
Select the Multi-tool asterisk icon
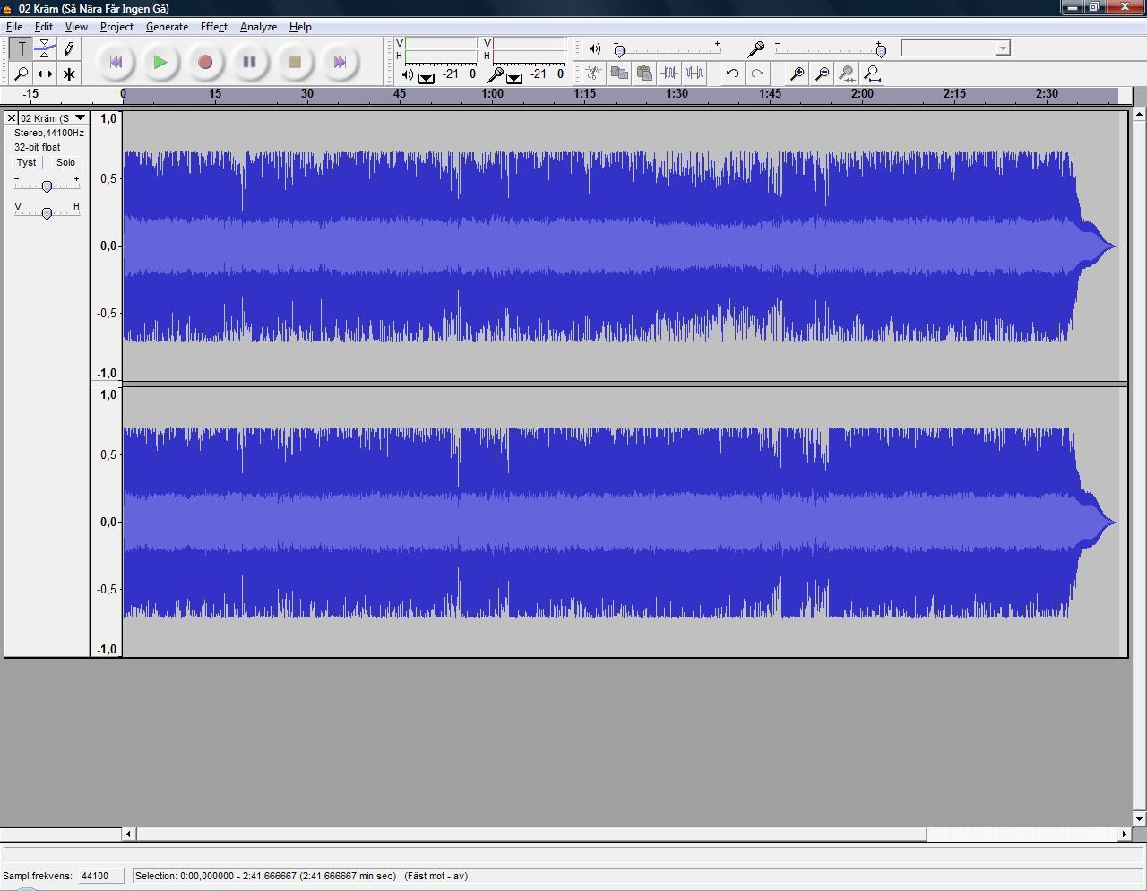69,74
